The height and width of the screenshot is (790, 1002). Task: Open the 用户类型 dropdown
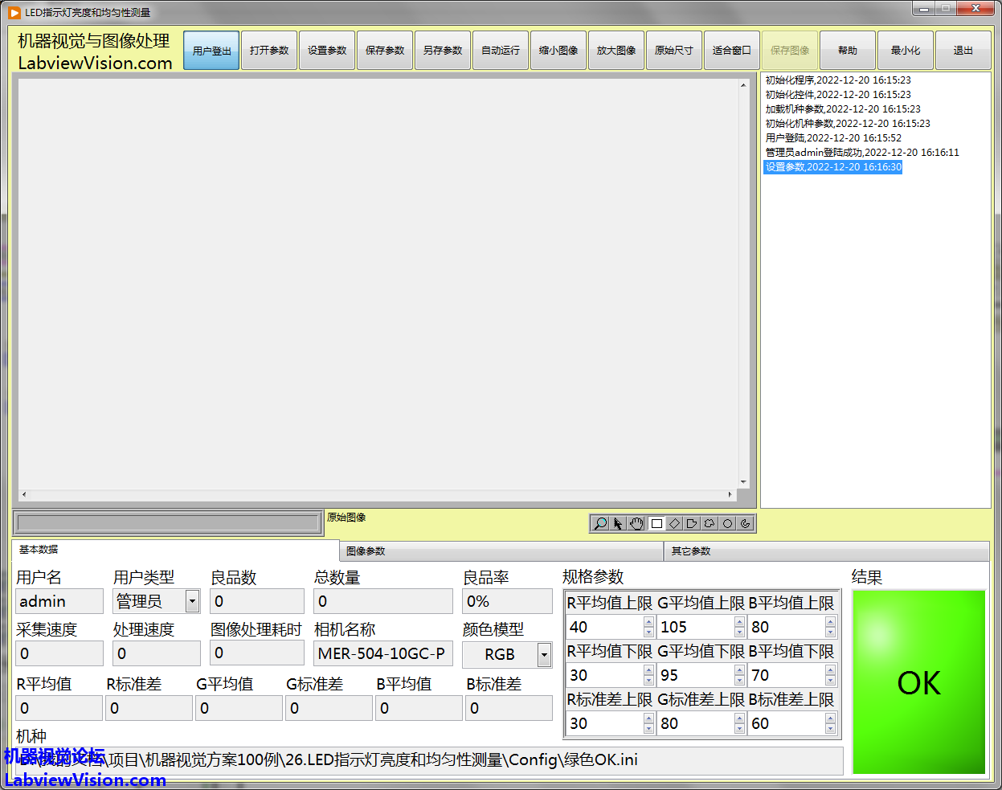[192, 601]
